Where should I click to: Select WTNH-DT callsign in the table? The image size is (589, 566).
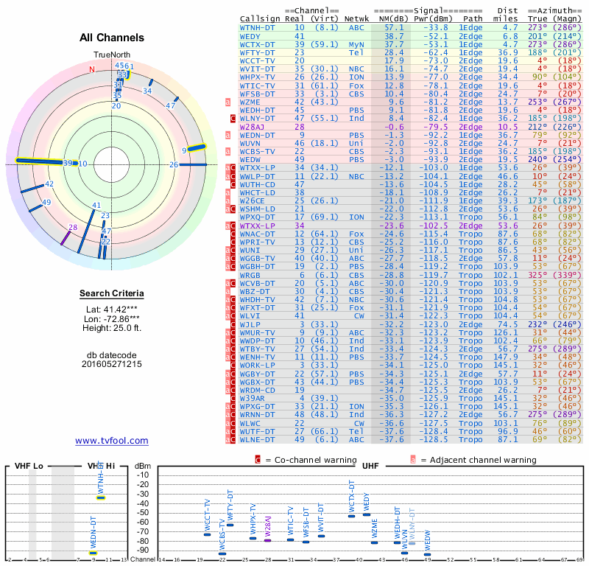(x=257, y=27)
